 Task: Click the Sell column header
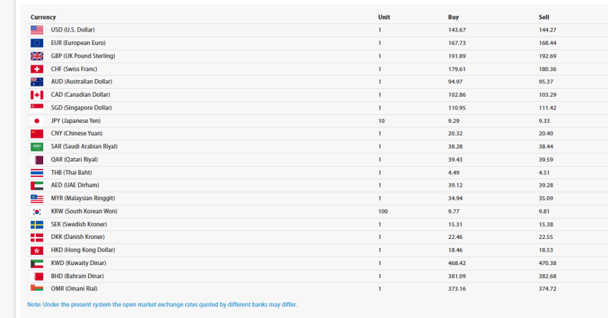click(544, 18)
